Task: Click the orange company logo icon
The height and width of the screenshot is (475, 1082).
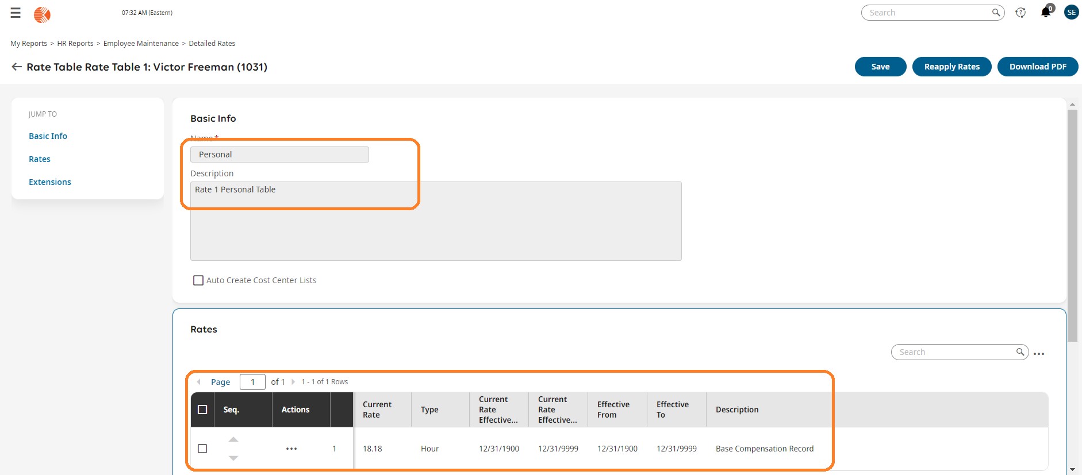Action: point(42,14)
